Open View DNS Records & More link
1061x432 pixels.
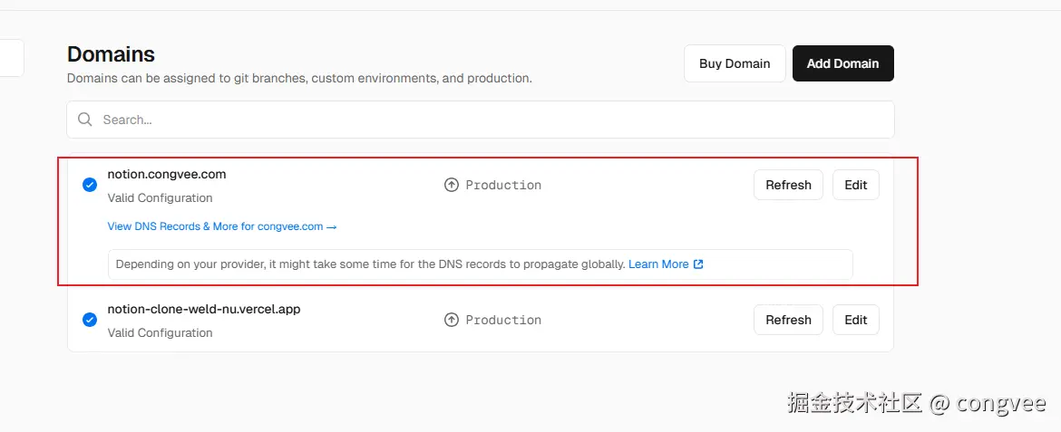216,226
